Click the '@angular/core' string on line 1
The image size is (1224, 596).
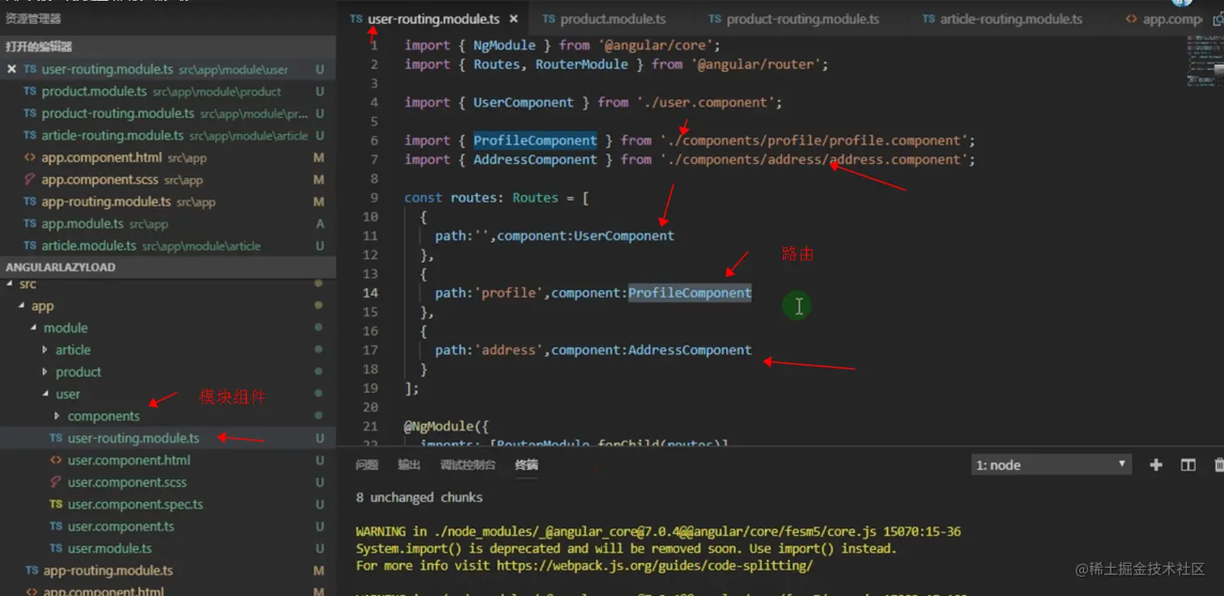tap(657, 45)
